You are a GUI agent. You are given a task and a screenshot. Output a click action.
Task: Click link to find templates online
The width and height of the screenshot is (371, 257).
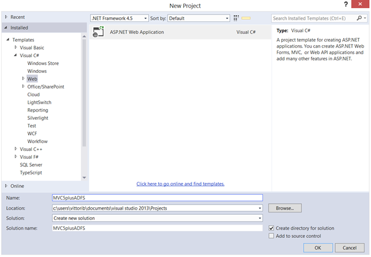pyautogui.click(x=180, y=183)
